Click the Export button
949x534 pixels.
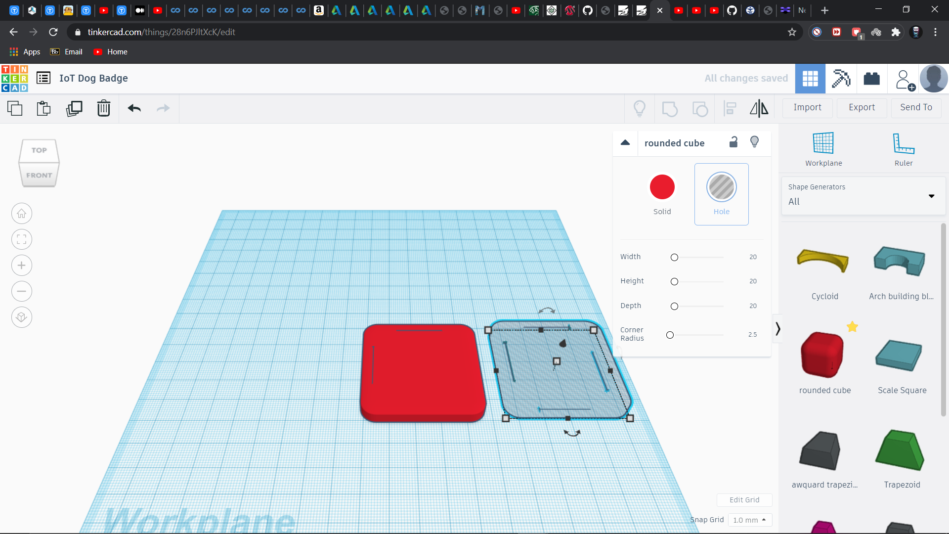(x=862, y=107)
